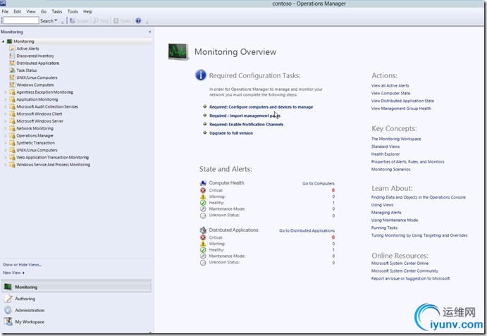
Task: Click the Find toolbar icon
Action: (96, 21)
